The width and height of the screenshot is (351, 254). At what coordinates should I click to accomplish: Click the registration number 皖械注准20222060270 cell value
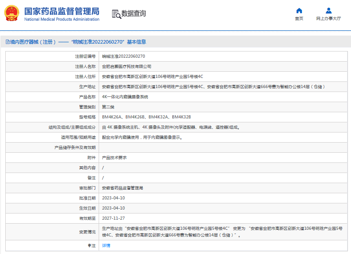click(x=123, y=56)
